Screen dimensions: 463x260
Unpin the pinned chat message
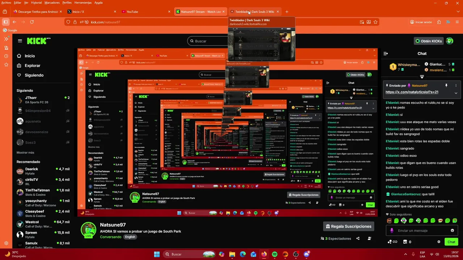tap(446, 86)
